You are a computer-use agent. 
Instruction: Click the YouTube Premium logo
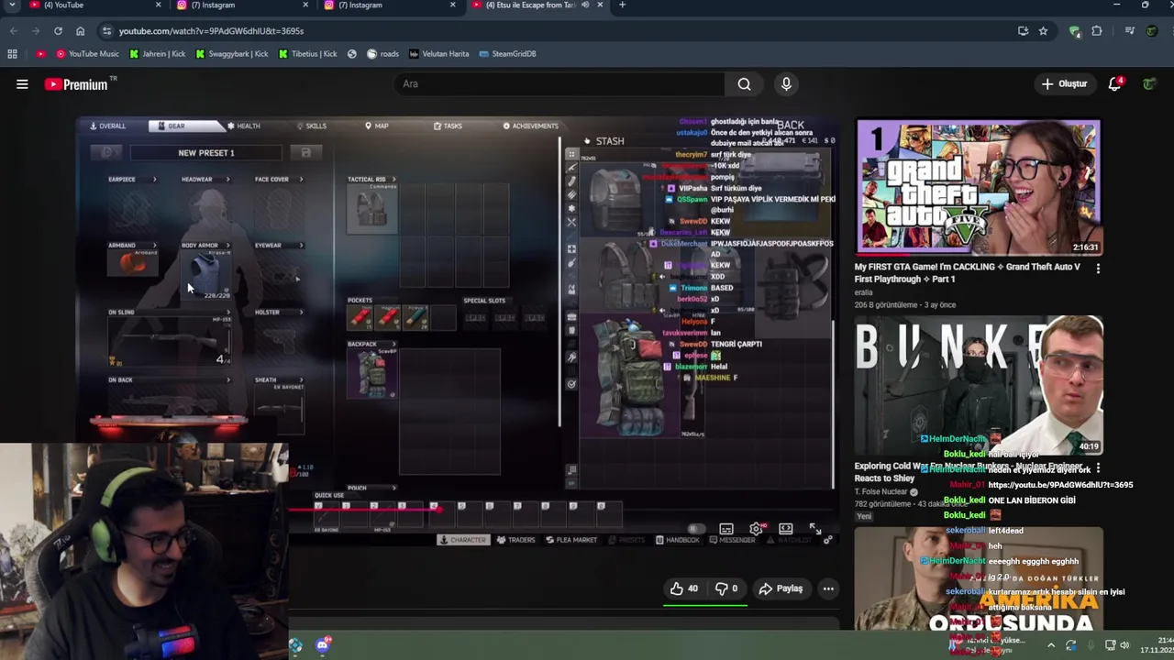pyautogui.click(x=81, y=84)
